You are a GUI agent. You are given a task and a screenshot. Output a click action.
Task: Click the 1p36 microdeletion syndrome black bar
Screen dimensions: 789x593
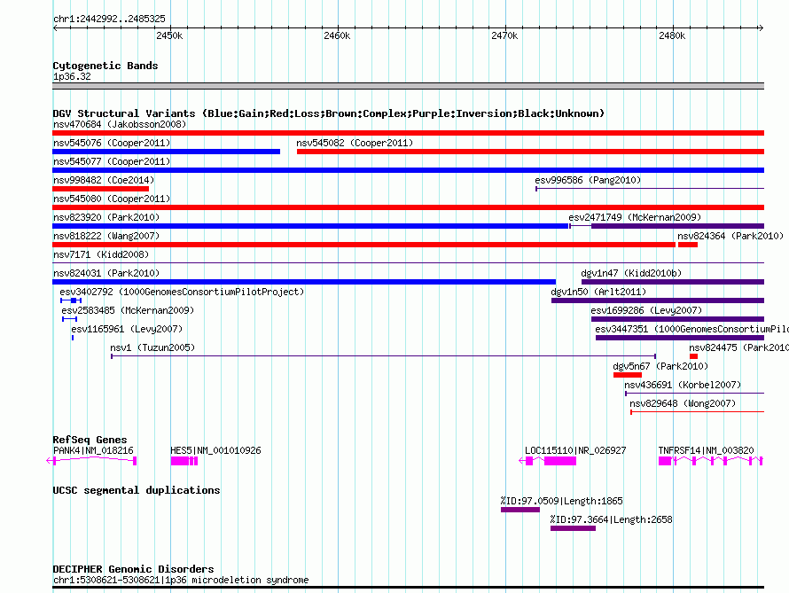(408, 587)
